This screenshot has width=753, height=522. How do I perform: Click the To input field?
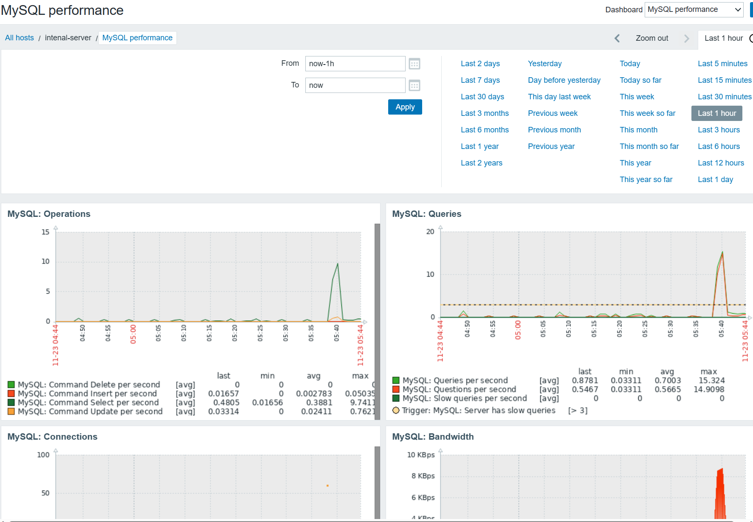tap(355, 85)
